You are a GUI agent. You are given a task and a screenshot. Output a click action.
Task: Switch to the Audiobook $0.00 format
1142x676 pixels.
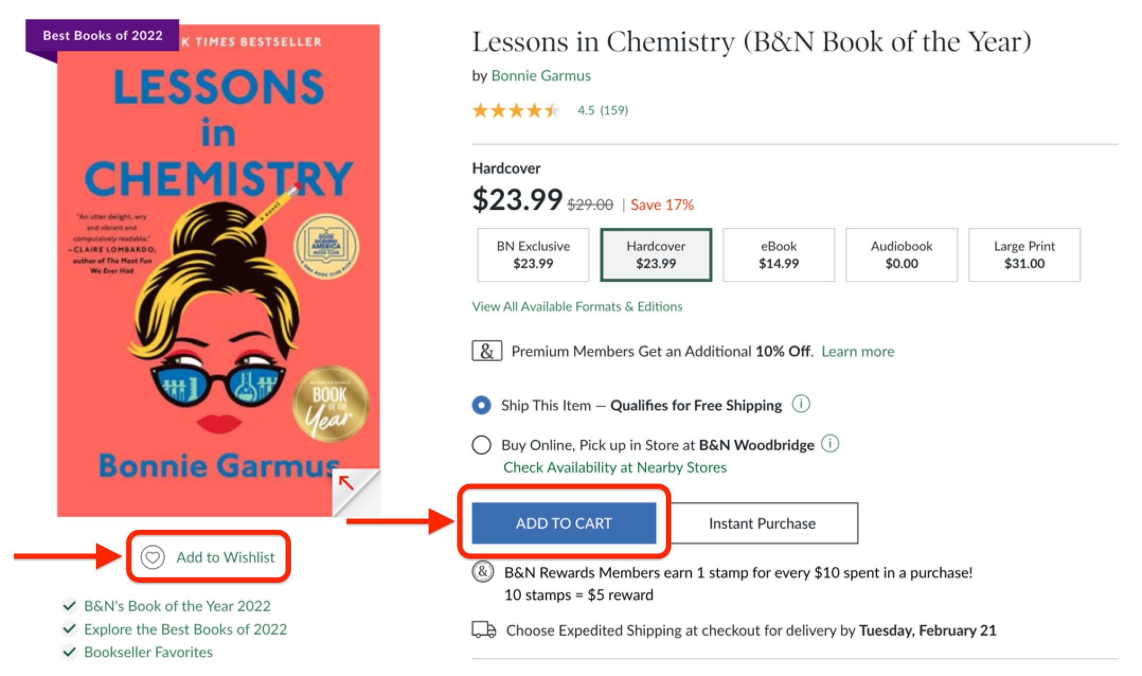(901, 255)
